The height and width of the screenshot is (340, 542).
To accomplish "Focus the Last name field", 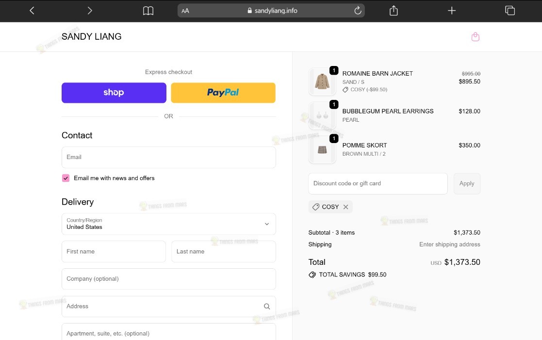I will click(x=224, y=252).
